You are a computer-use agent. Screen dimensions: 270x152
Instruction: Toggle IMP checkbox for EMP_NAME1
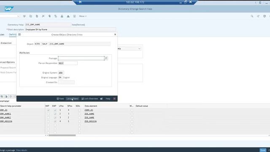click(x=48, y=114)
